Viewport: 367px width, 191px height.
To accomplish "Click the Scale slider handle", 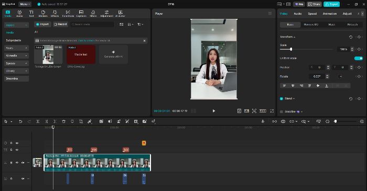I will tap(291, 49).
